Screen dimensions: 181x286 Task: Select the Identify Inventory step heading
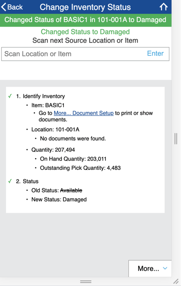point(40,96)
